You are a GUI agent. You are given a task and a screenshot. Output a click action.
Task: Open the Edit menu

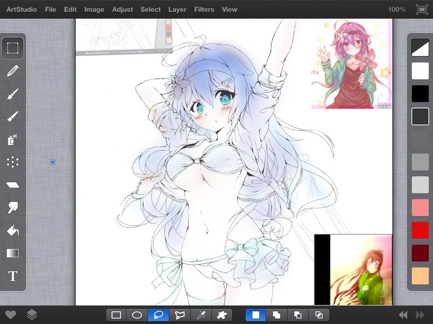[70, 10]
